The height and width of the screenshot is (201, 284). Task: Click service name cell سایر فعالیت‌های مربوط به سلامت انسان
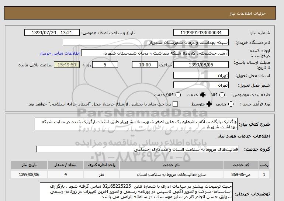pyautogui.click(x=171, y=174)
